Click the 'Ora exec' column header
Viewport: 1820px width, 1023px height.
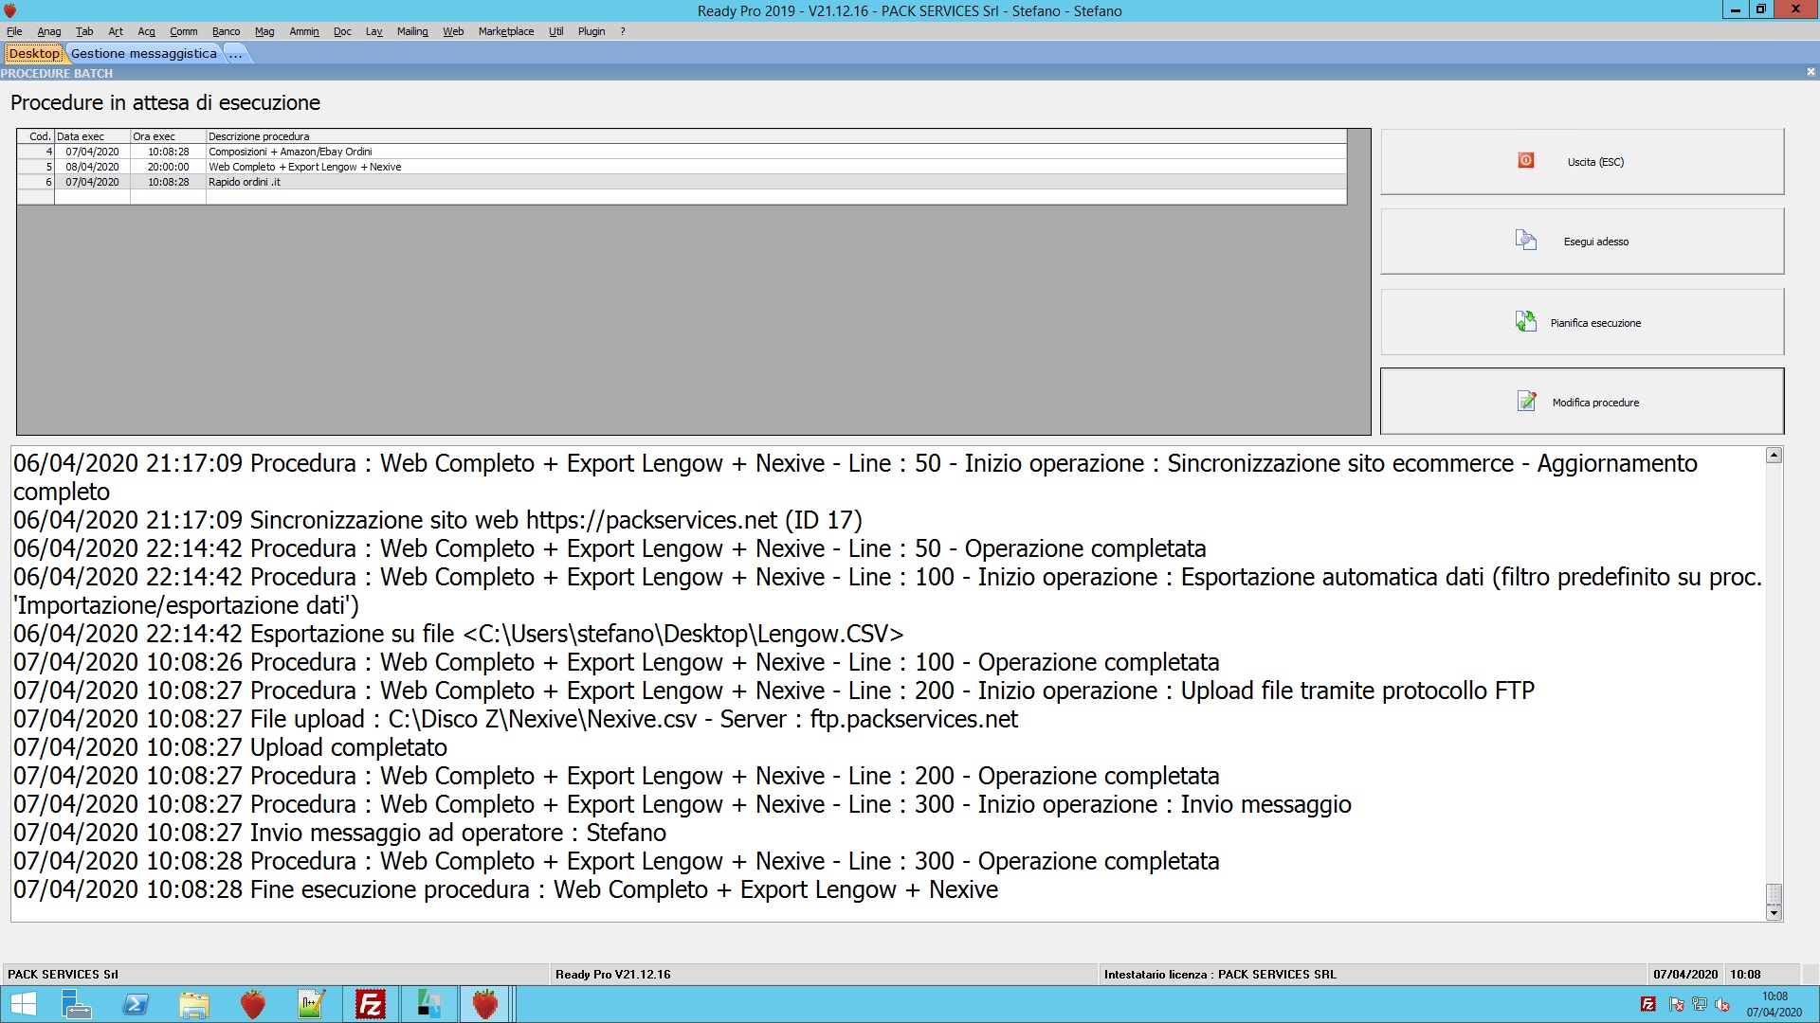pyautogui.click(x=168, y=136)
